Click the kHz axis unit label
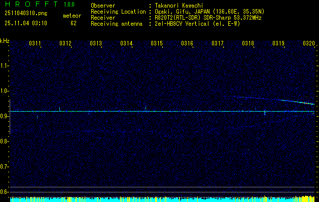 tap(5, 41)
